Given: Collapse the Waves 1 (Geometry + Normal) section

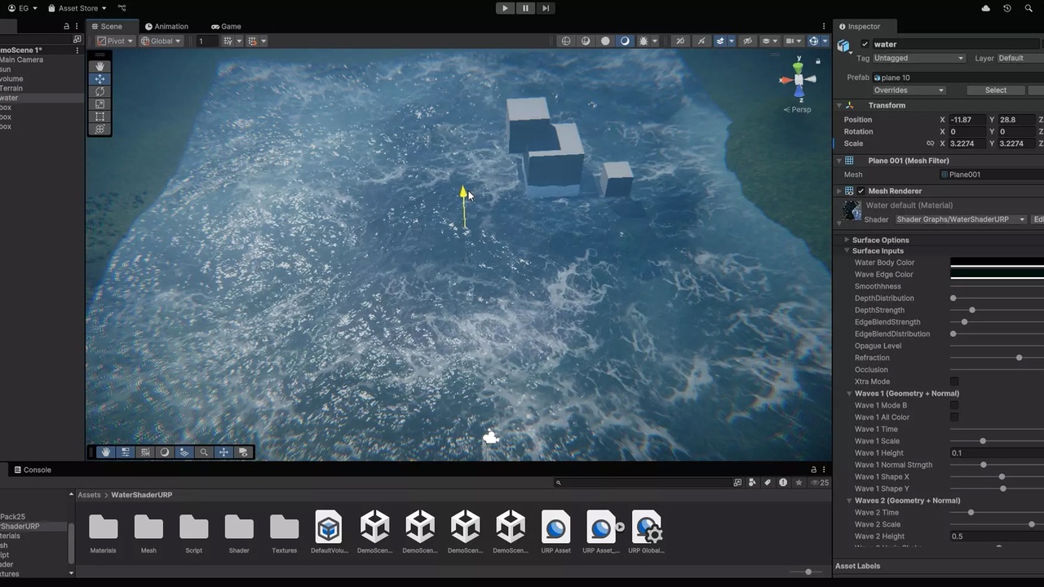Looking at the screenshot, I should 849,394.
